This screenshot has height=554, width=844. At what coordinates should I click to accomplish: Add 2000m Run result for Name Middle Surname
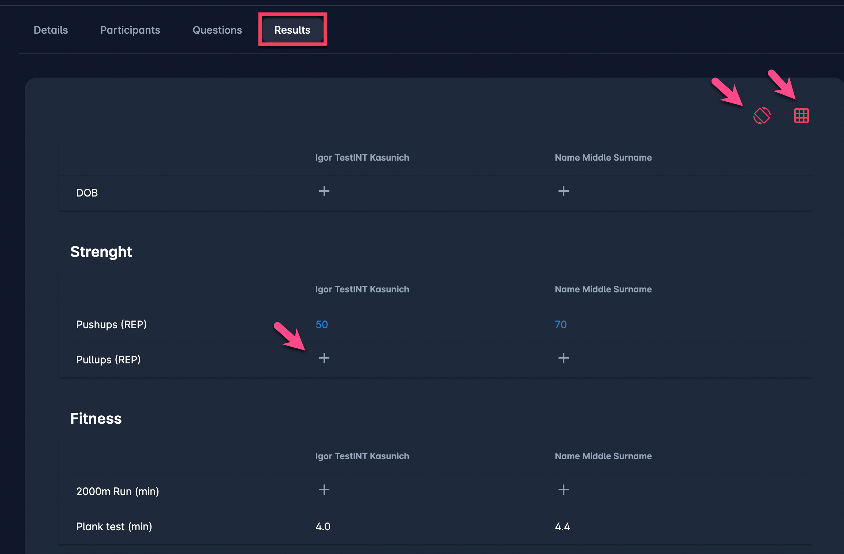tap(563, 490)
